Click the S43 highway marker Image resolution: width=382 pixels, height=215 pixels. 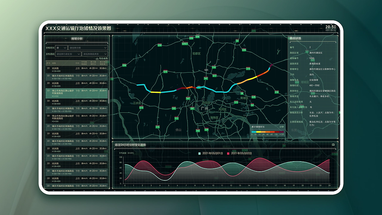click(x=198, y=131)
